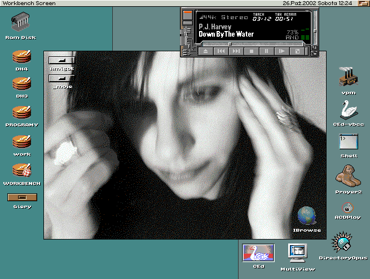The image size is (370, 279).
Task: Launch the CEd swan icon
Action: pyautogui.click(x=258, y=253)
